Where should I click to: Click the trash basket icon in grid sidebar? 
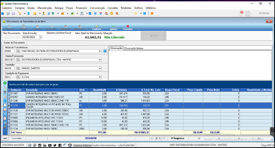coord(5,92)
